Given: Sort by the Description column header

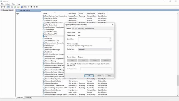Looking at the screenshot, I should (x=73, y=13).
